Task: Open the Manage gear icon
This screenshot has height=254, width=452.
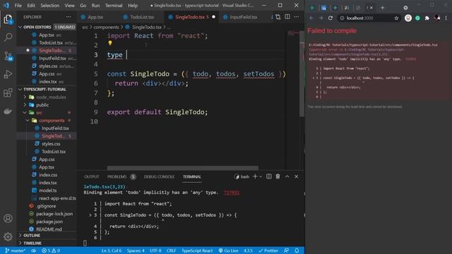Action: (x=8, y=237)
